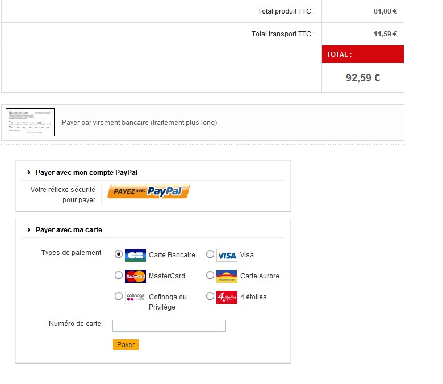Select the Visa radio button
This screenshot has width=443, height=384.
(x=210, y=254)
